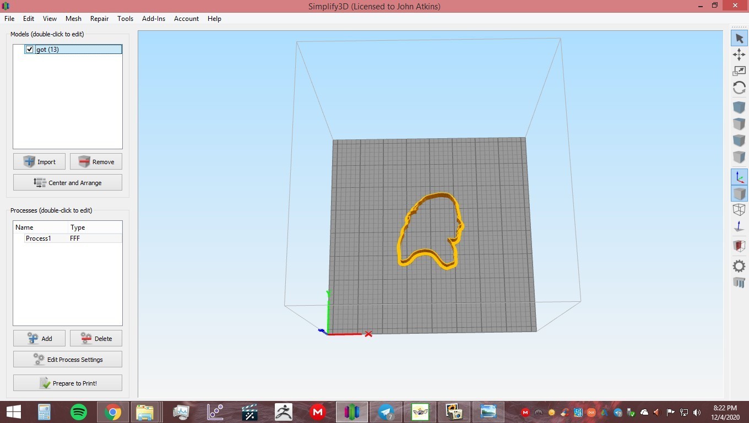The image size is (749, 423).
Task: Open the Windows Start menu
Action: [13, 412]
